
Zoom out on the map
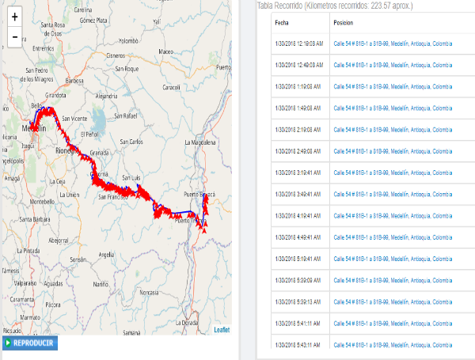coord(15,36)
